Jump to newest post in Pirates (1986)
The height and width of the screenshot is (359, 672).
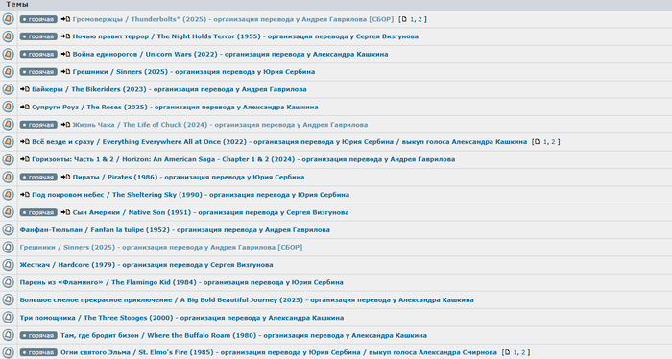pyautogui.click(x=65, y=177)
